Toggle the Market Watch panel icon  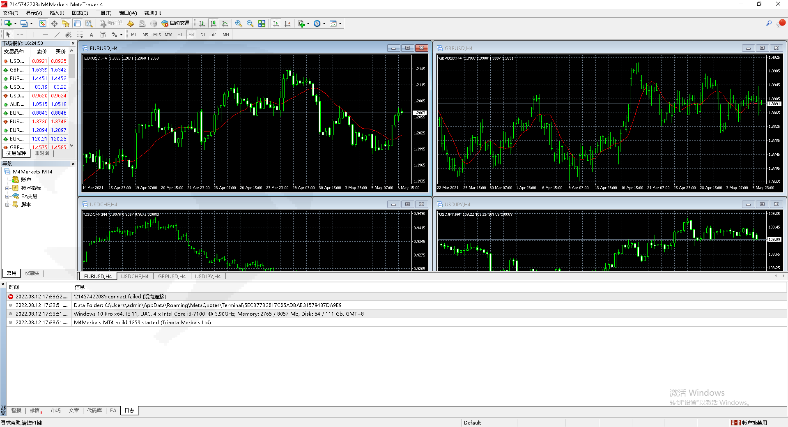43,23
